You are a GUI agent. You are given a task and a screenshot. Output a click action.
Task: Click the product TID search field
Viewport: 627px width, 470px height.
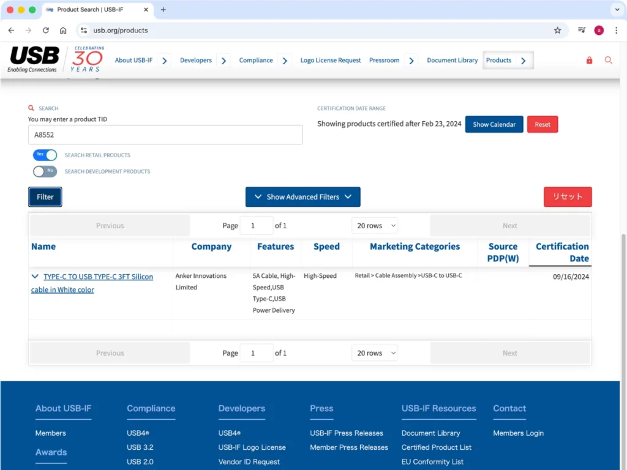point(165,135)
